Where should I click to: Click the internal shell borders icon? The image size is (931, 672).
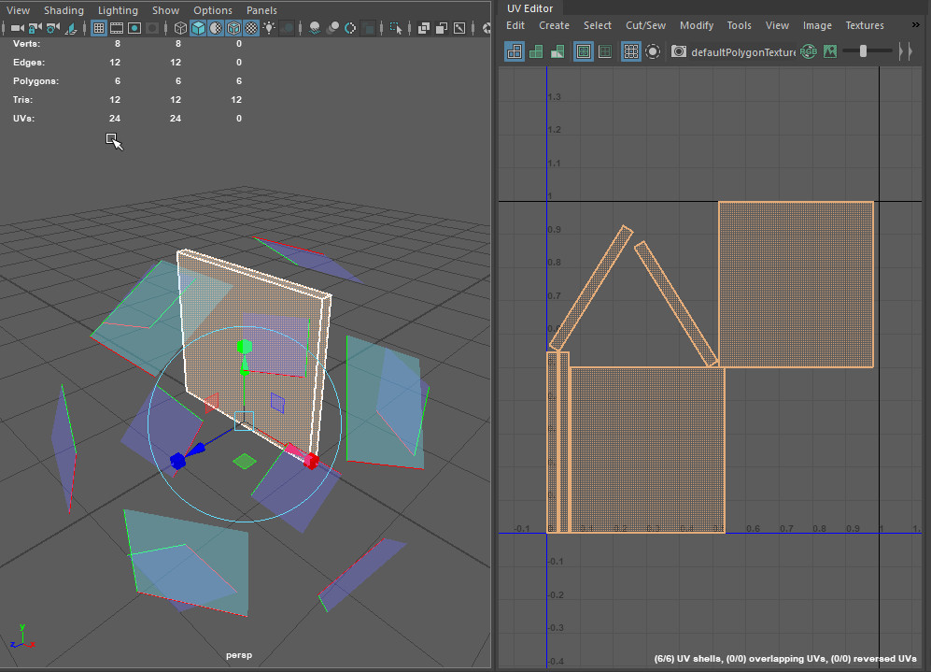(x=605, y=51)
